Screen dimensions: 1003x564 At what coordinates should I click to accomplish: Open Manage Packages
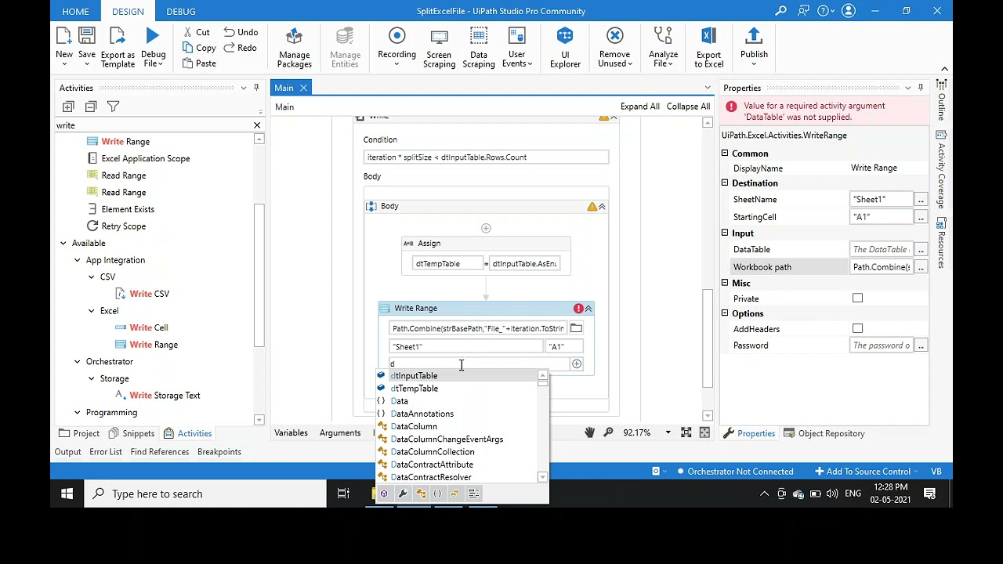coord(295,47)
